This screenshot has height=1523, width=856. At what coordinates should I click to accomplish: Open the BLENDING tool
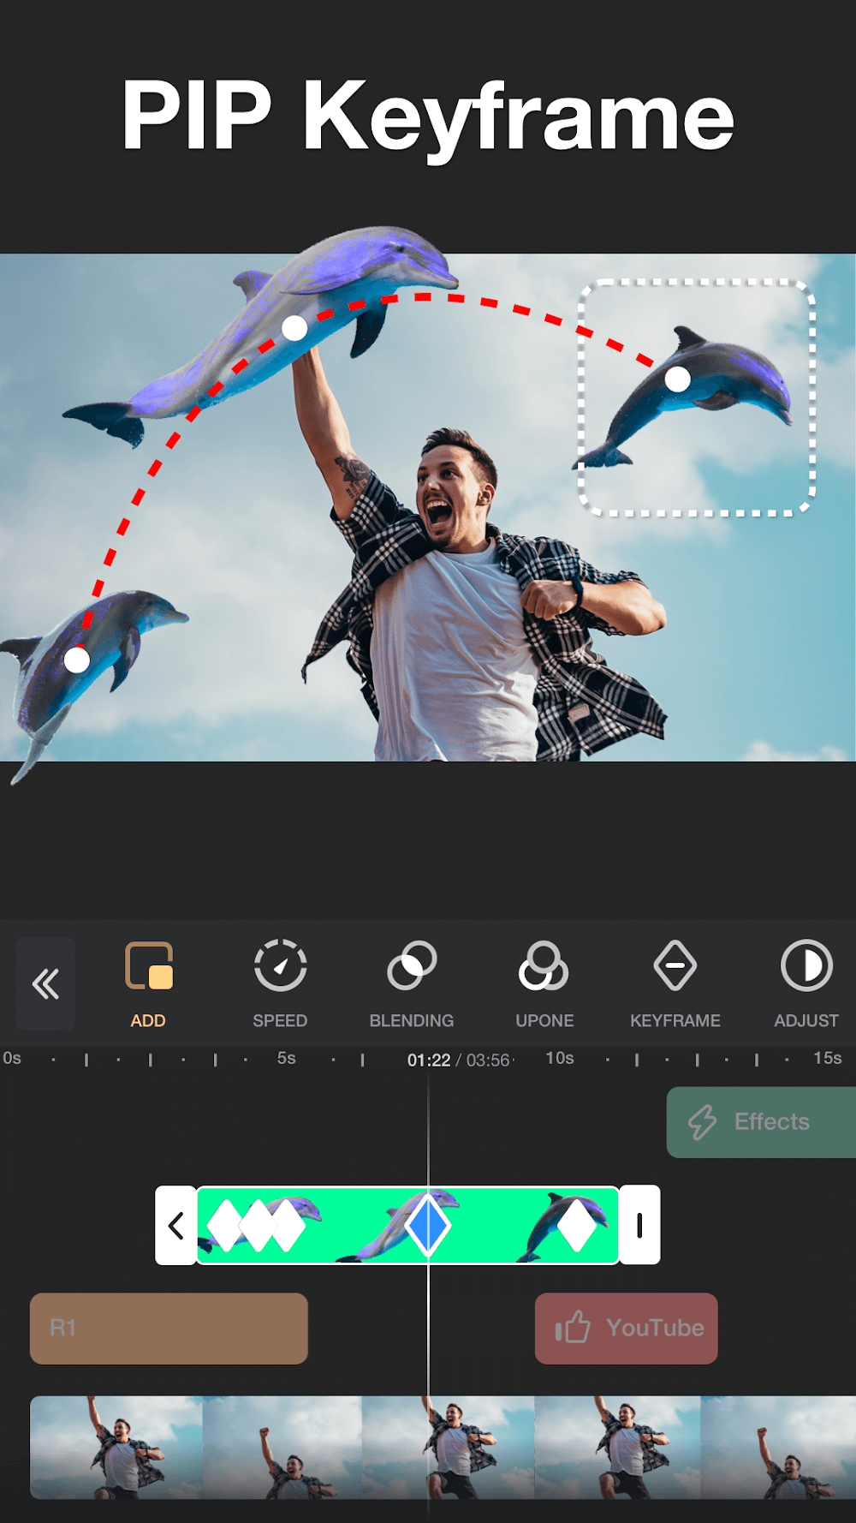pyautogui.click(x=412, y=983)
